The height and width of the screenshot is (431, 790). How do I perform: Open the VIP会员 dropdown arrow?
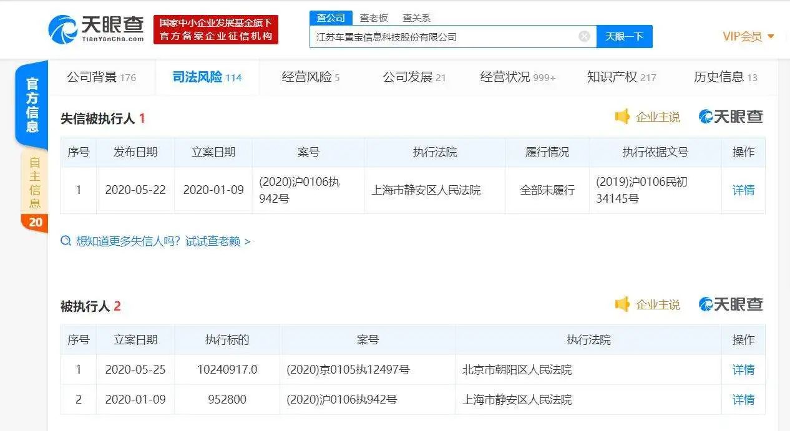(x=771, y=36)
